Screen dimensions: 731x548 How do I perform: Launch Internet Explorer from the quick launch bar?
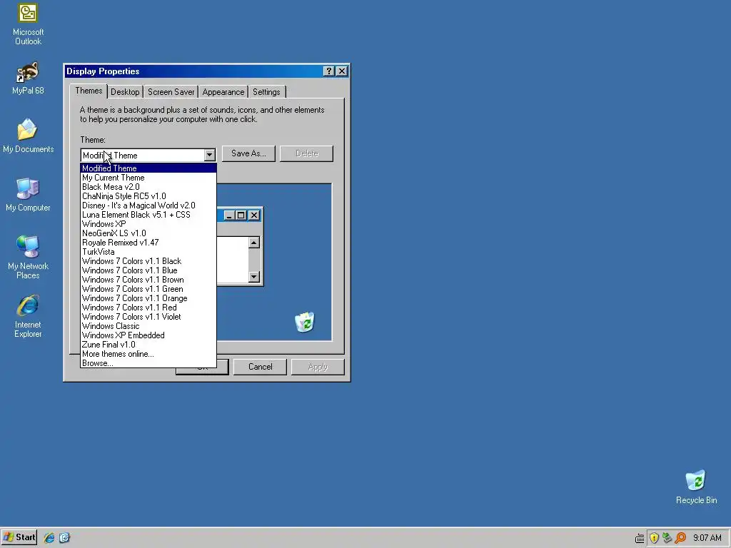point(49,538)
